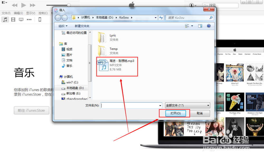Open the iTunes account user icon
264x157 pixels.
(193, 5)
